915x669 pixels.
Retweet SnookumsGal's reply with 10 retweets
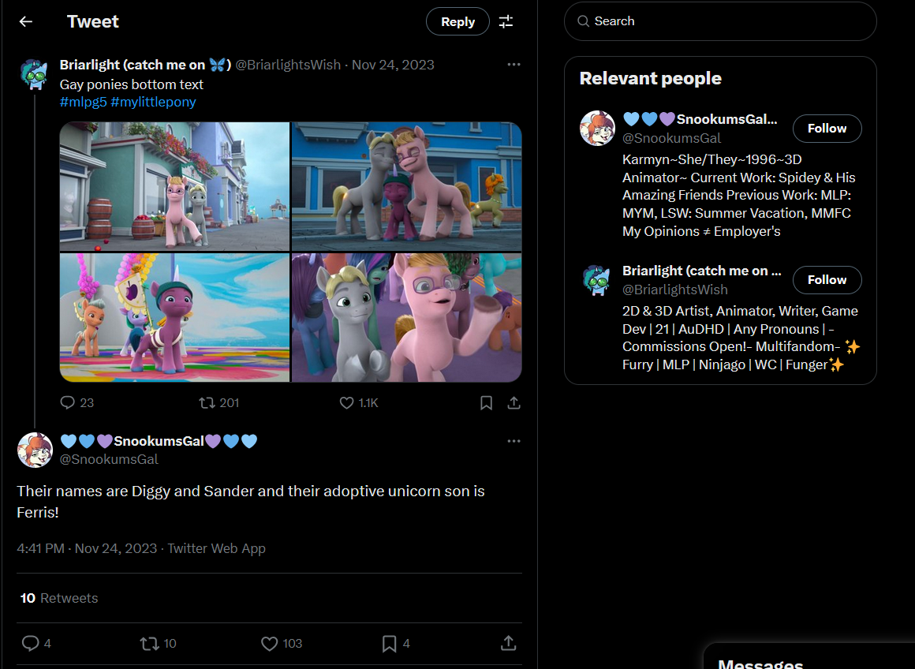click(158, 643)
